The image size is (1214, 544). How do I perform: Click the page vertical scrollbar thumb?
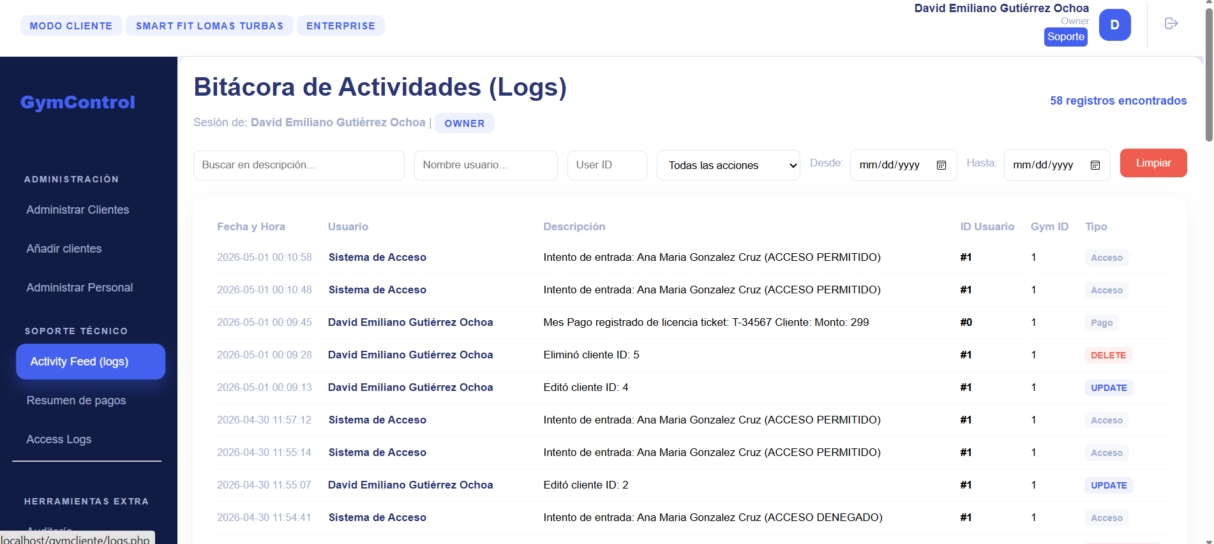(x=1209, y=73)
